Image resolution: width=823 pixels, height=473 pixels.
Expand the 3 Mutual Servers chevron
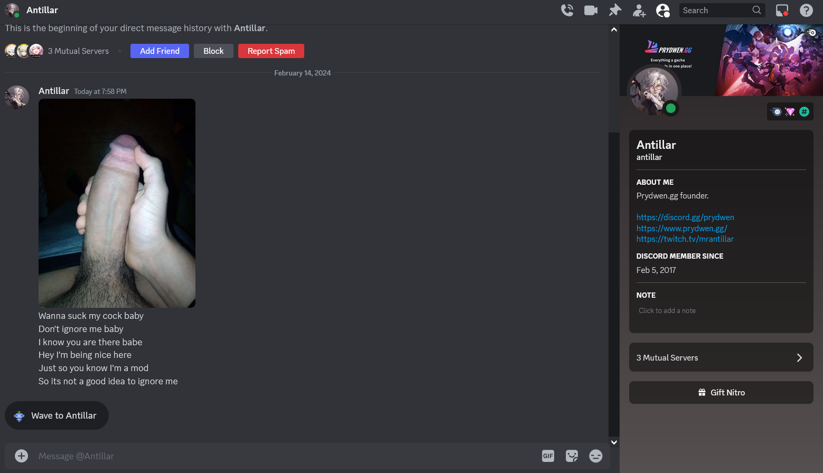click(799, 358)
